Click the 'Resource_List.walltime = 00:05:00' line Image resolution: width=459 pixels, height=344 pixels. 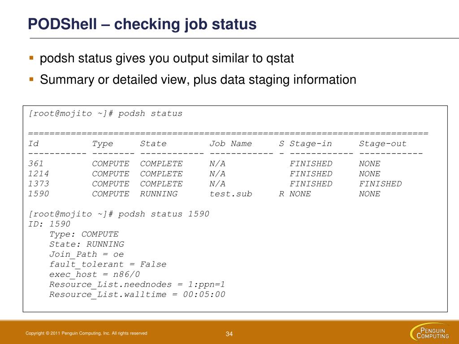pyautogui.click(x=137, y=294)
